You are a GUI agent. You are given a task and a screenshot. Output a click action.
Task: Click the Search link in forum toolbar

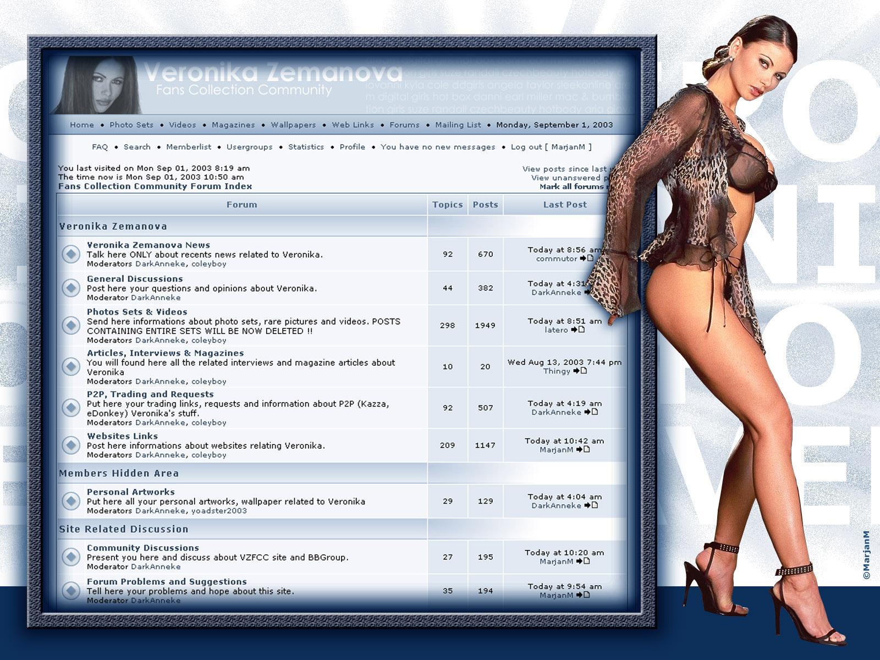click(137, 147)
